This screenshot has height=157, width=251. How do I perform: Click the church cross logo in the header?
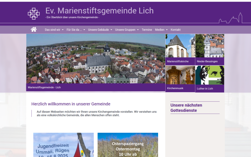tap(34, 14)
